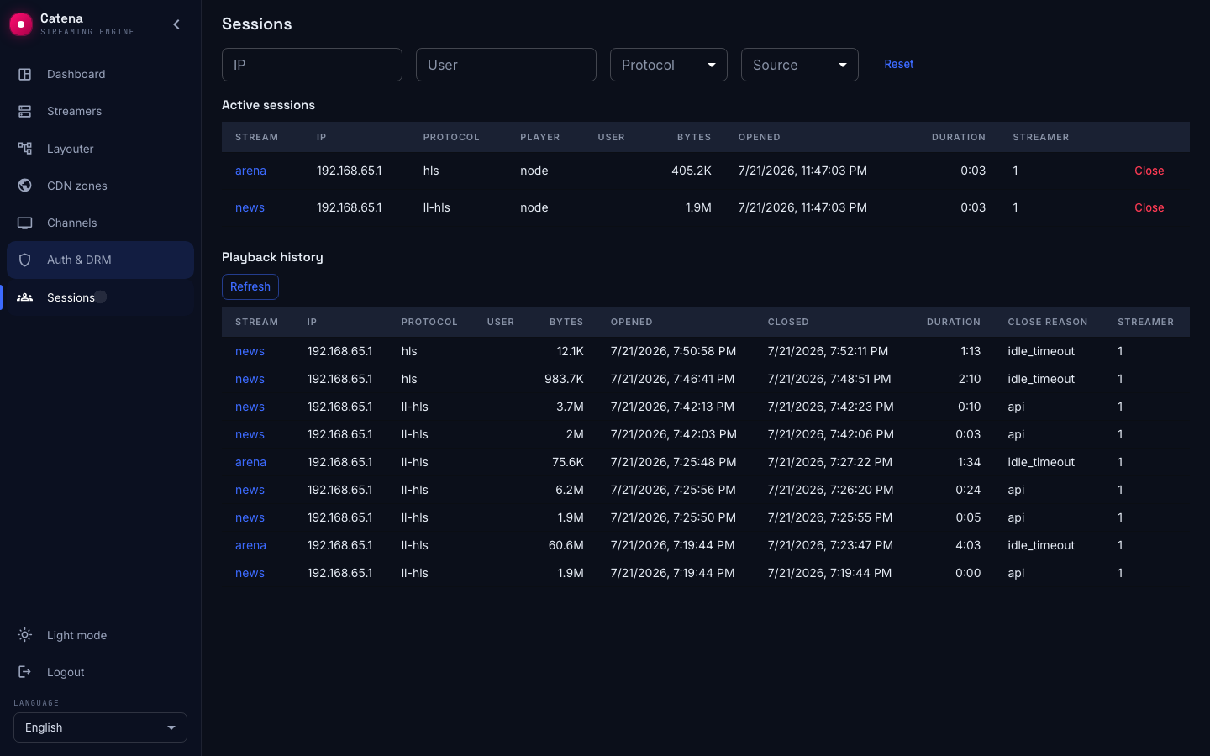
Task: Navigate to CDN zones
Action: (100, 186)
